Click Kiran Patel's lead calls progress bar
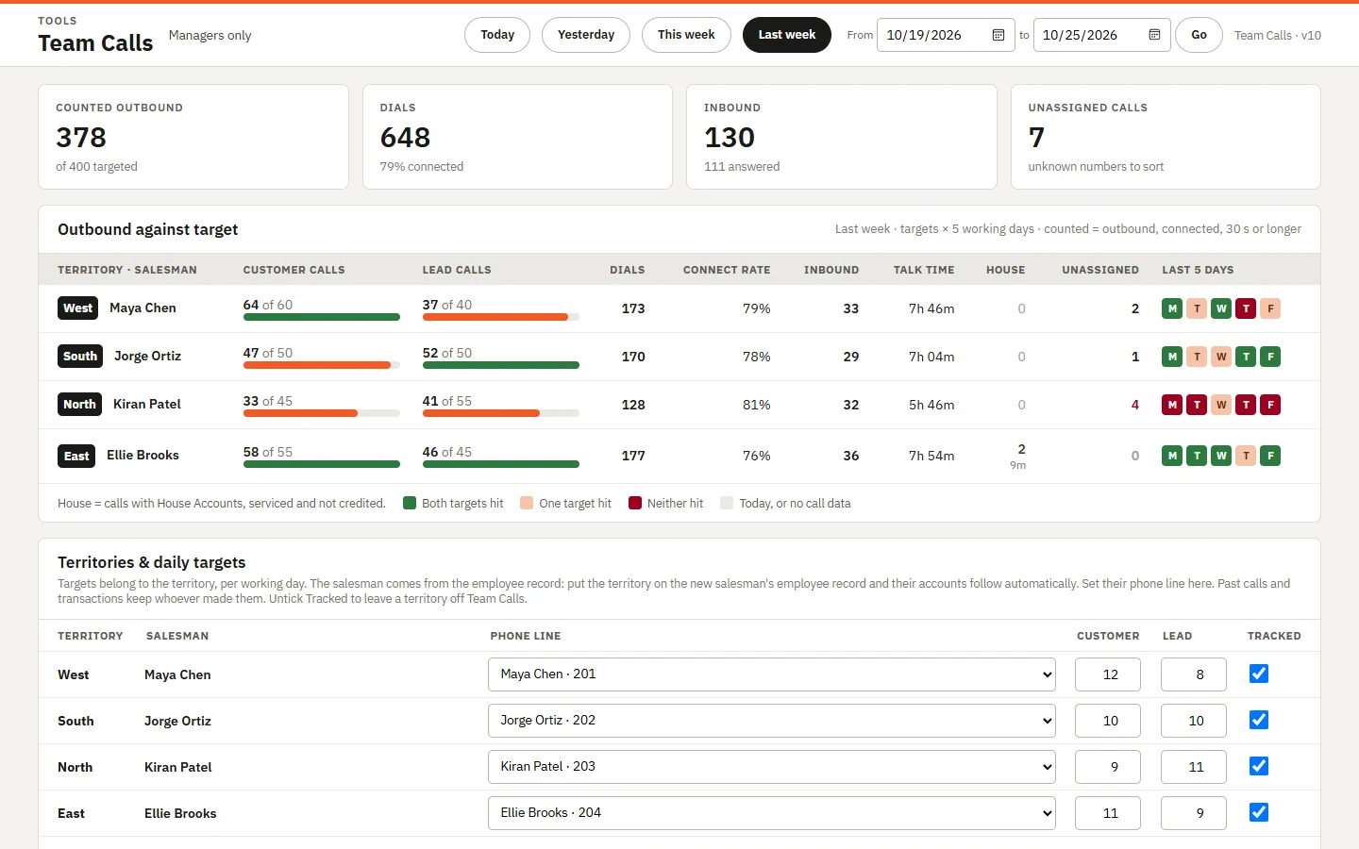The width and height of the screenshot is (1359, 849). (501, 413)
